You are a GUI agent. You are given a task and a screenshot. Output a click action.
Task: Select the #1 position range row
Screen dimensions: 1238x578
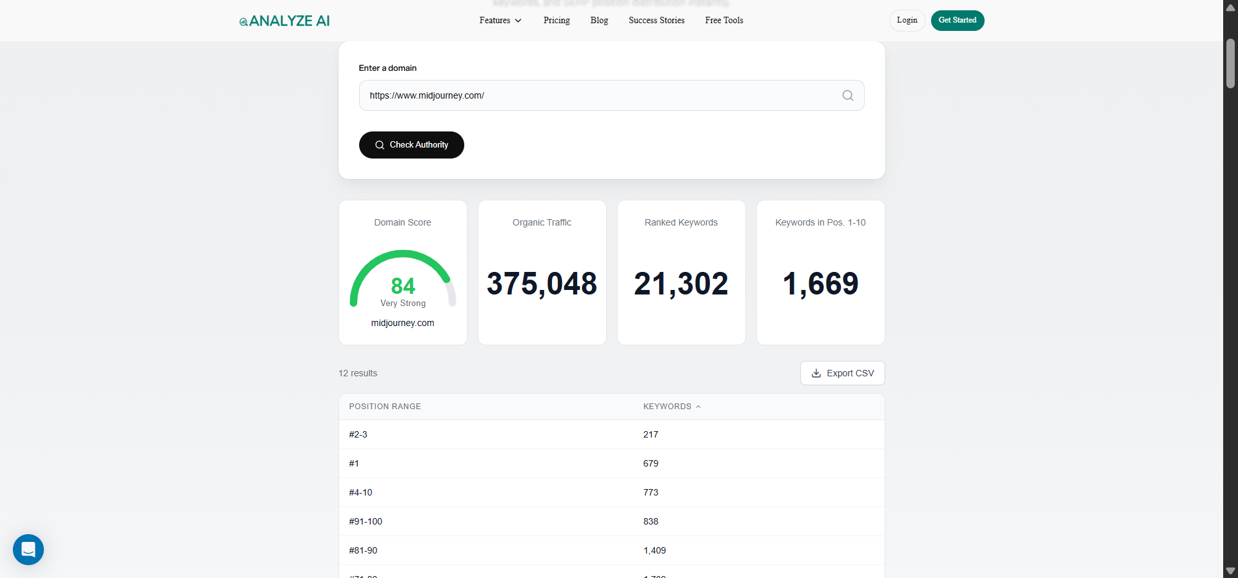tap(612, 463)
